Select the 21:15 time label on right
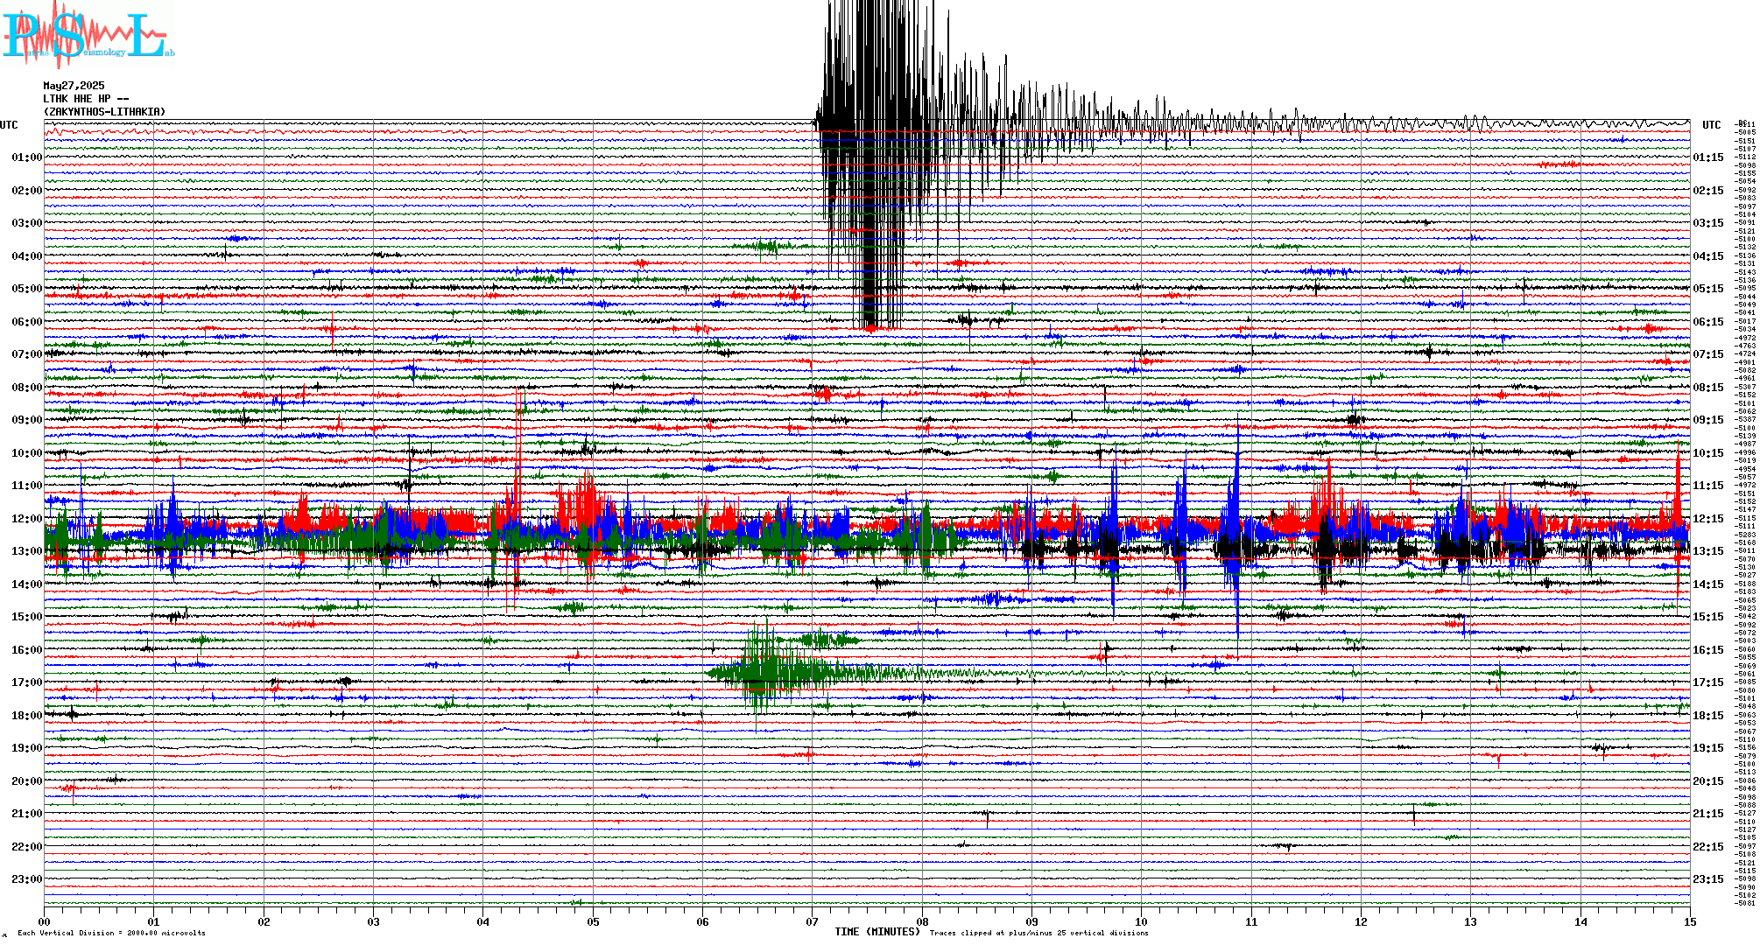1760x945 pixels. (x=1707, y=814)
